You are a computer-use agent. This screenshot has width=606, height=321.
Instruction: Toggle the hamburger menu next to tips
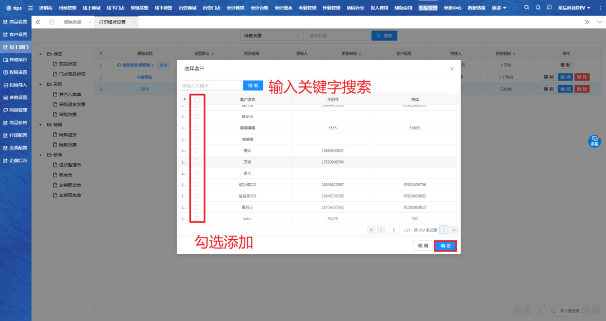30,8
